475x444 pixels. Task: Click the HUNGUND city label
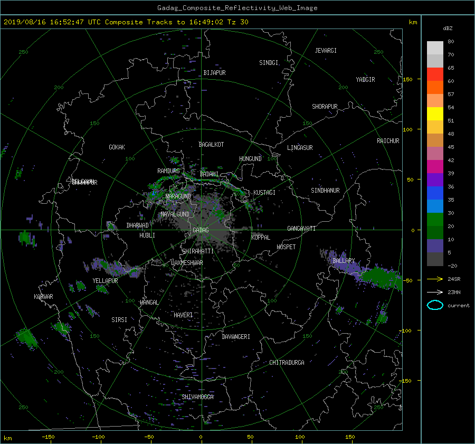pyautogui.click(x=250, y=159)
